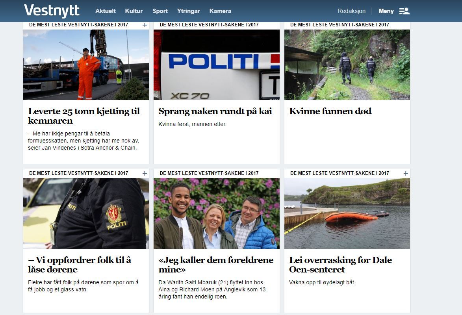Open headline 'Lei overrasking for Dale Oen-senteret'
This screenshot has height=315, width=462.
click(x=341, y=265)
